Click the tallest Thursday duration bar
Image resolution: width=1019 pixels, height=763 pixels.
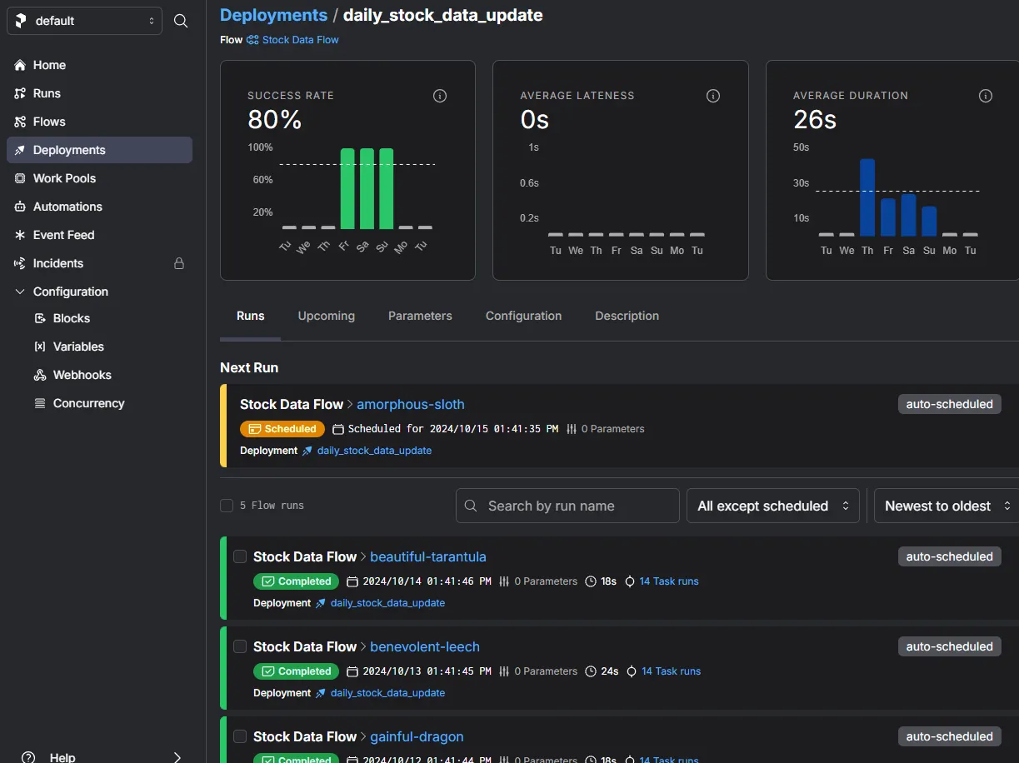tap(867, 197)
